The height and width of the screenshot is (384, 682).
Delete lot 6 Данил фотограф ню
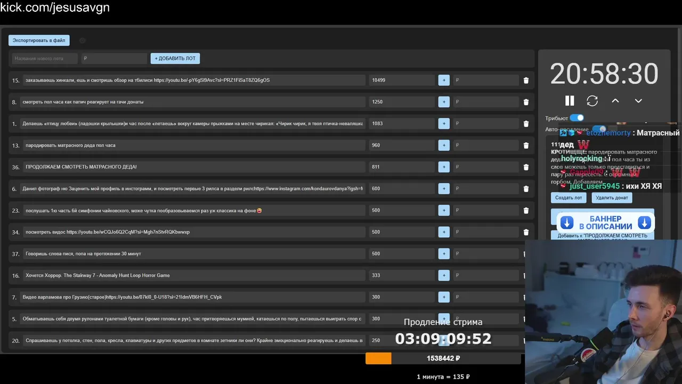pos(526,189)
